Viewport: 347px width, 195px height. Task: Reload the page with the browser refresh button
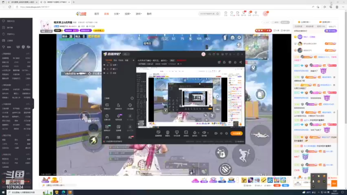point(10,7)
